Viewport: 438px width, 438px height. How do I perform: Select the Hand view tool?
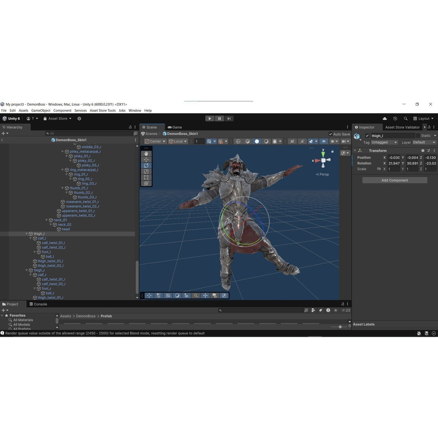[146, 154]
